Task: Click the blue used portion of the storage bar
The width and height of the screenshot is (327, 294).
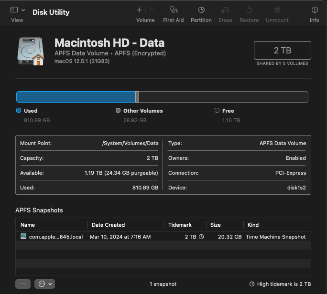Action: [x=76, y=97]
